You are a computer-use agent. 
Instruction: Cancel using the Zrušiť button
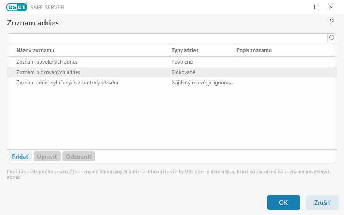point(322,203)
